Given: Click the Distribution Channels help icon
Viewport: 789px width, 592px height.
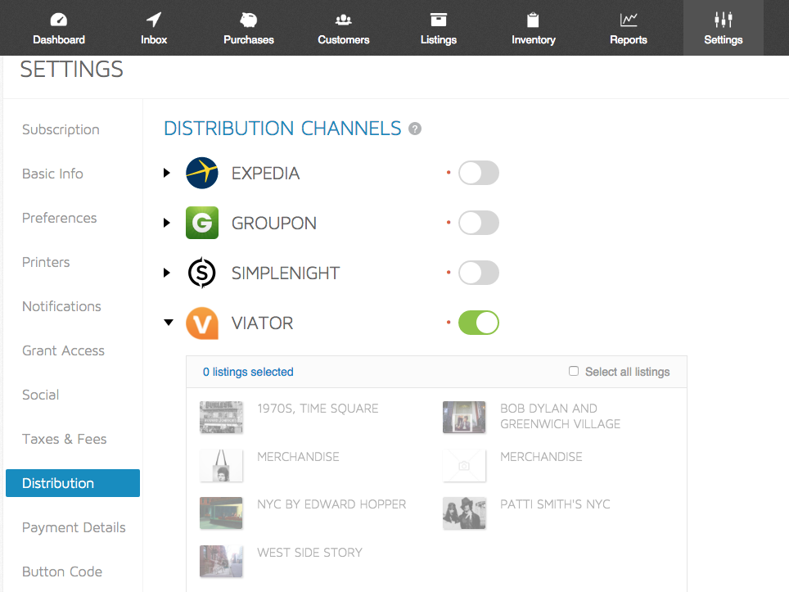Looking at the screenshot, I should [415, 129].
